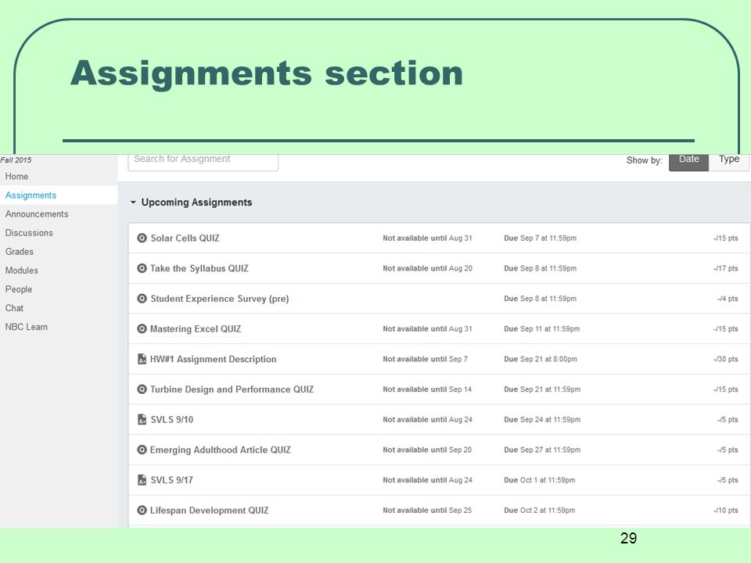
Task: Show assignments by Date
Action: pos(688,161)
